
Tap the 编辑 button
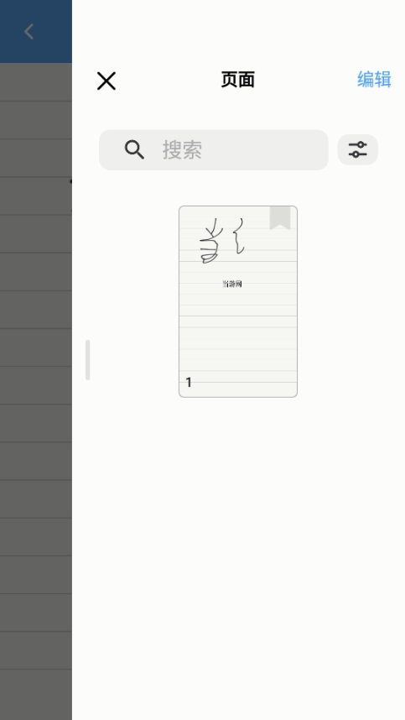coord(374,80)
